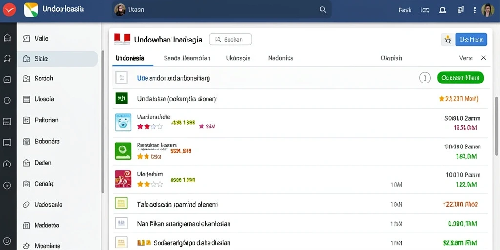The width and height of the screenshot is (500, 250).
Task: Open the Nadonica tab
Action: 280,58
